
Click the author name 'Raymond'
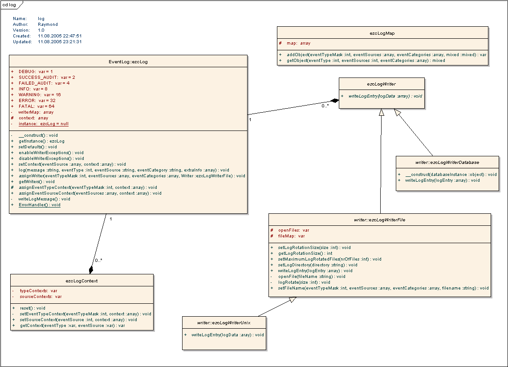tap(48, 24)
